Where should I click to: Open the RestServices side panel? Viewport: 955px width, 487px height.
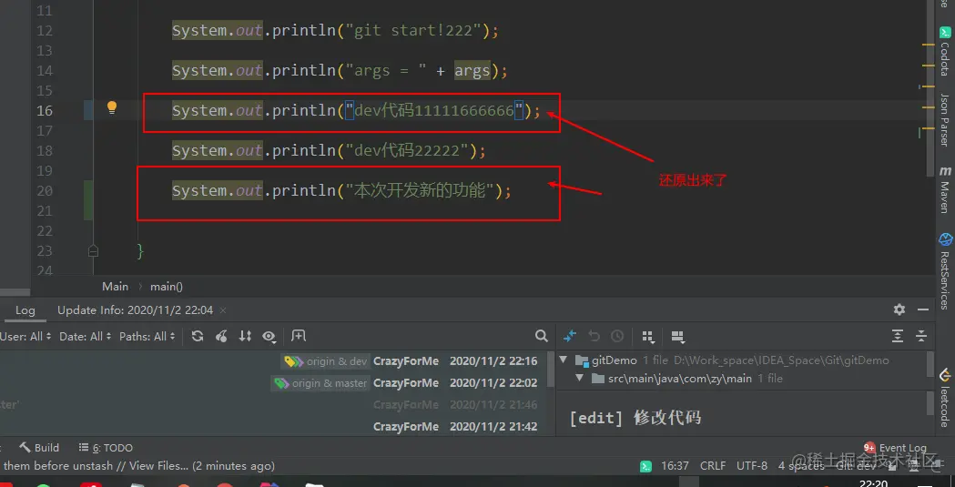click(x=945, y=271)
